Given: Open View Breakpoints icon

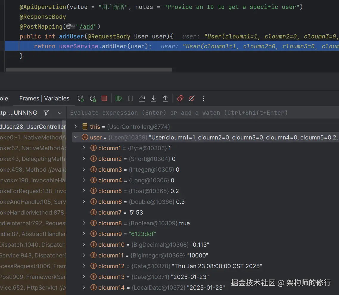Looking at the screenshot, I should [180, 99].
